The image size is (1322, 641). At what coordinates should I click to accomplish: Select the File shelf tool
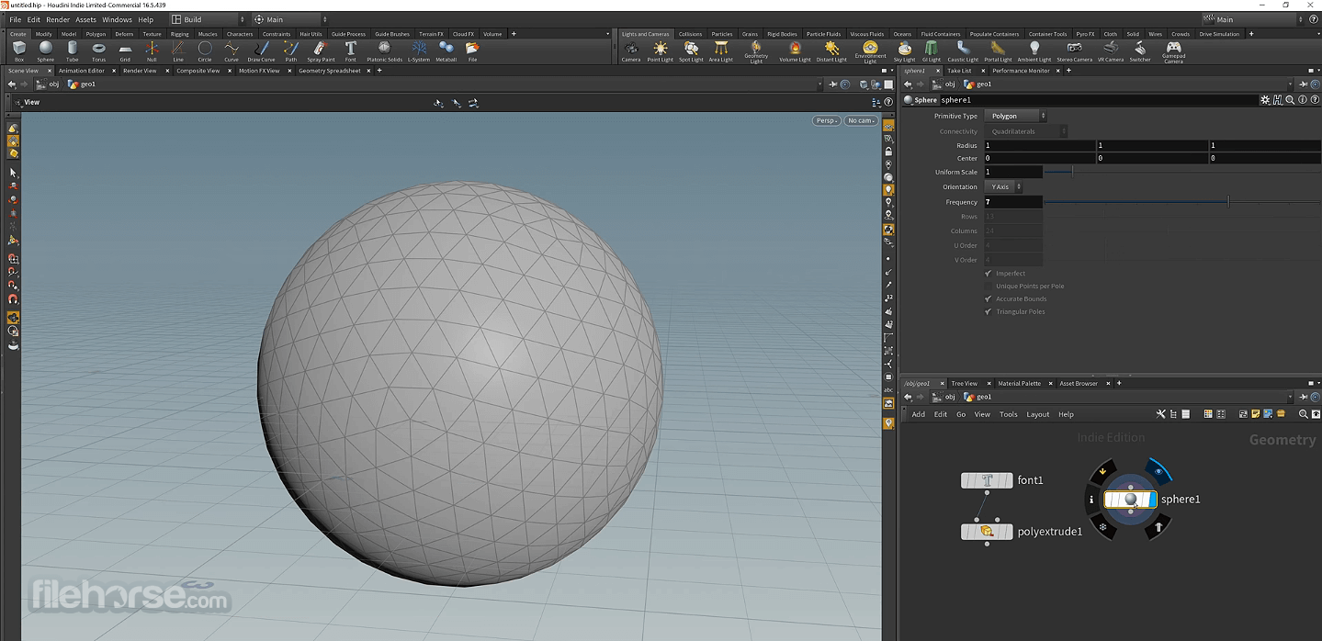472,51
